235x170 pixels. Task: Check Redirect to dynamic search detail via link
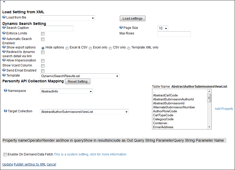tap(43, 52)
